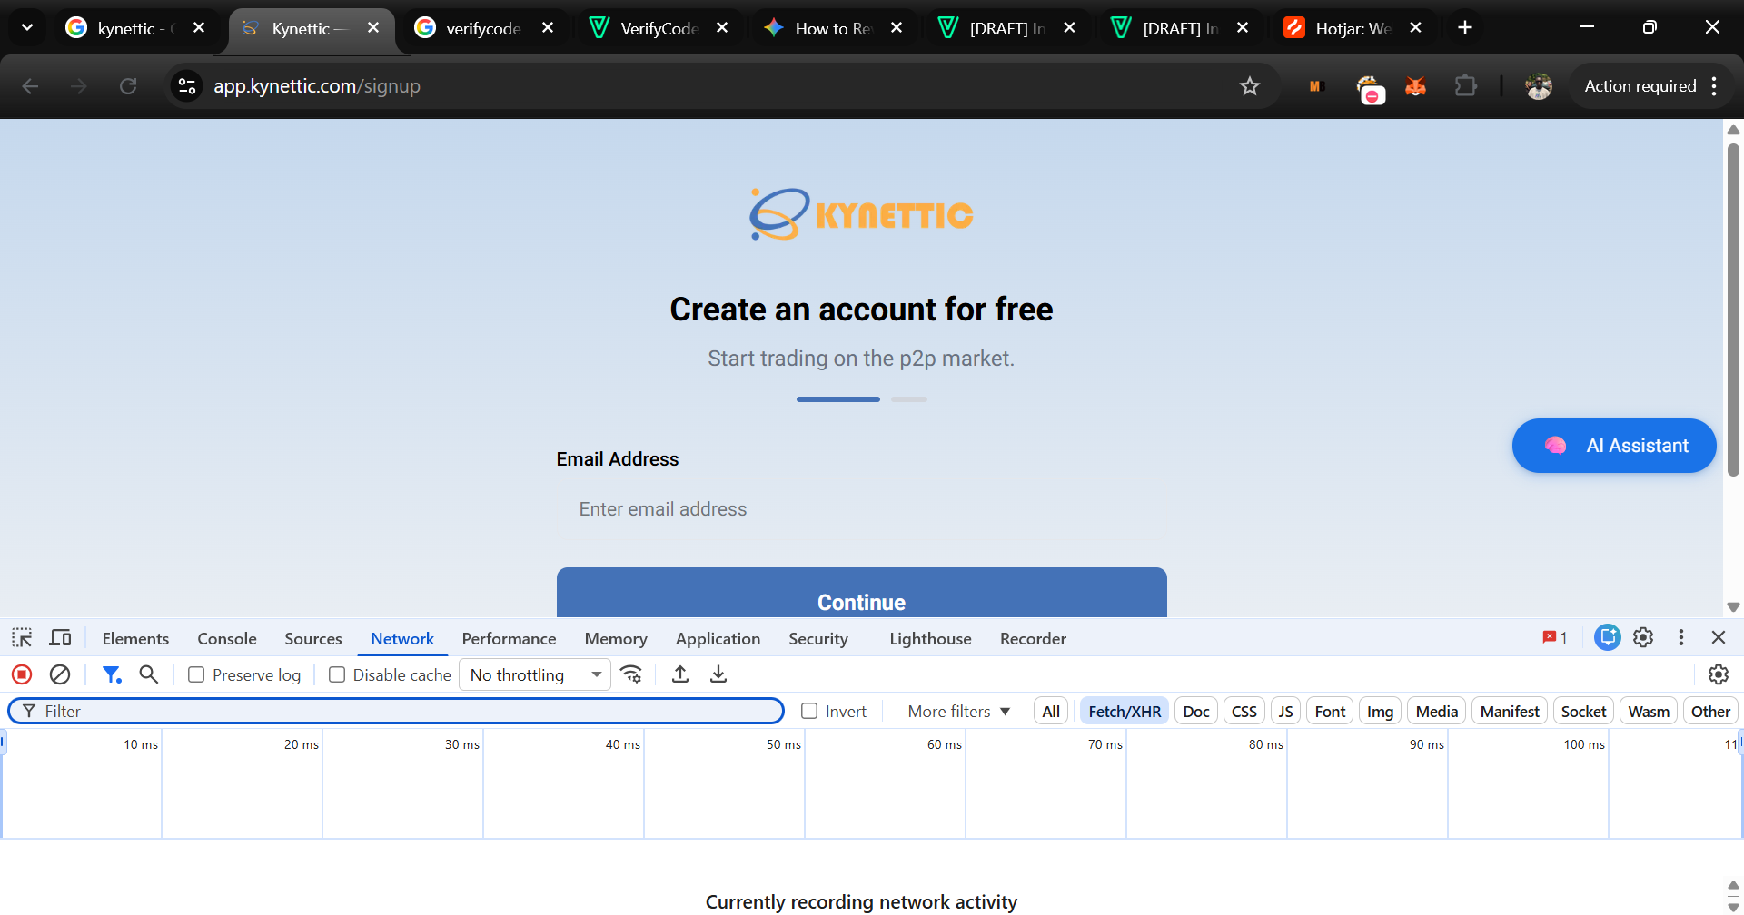The image size is (1744, 915).
Task: Open the network request search
Action: [x=149, y=674]
